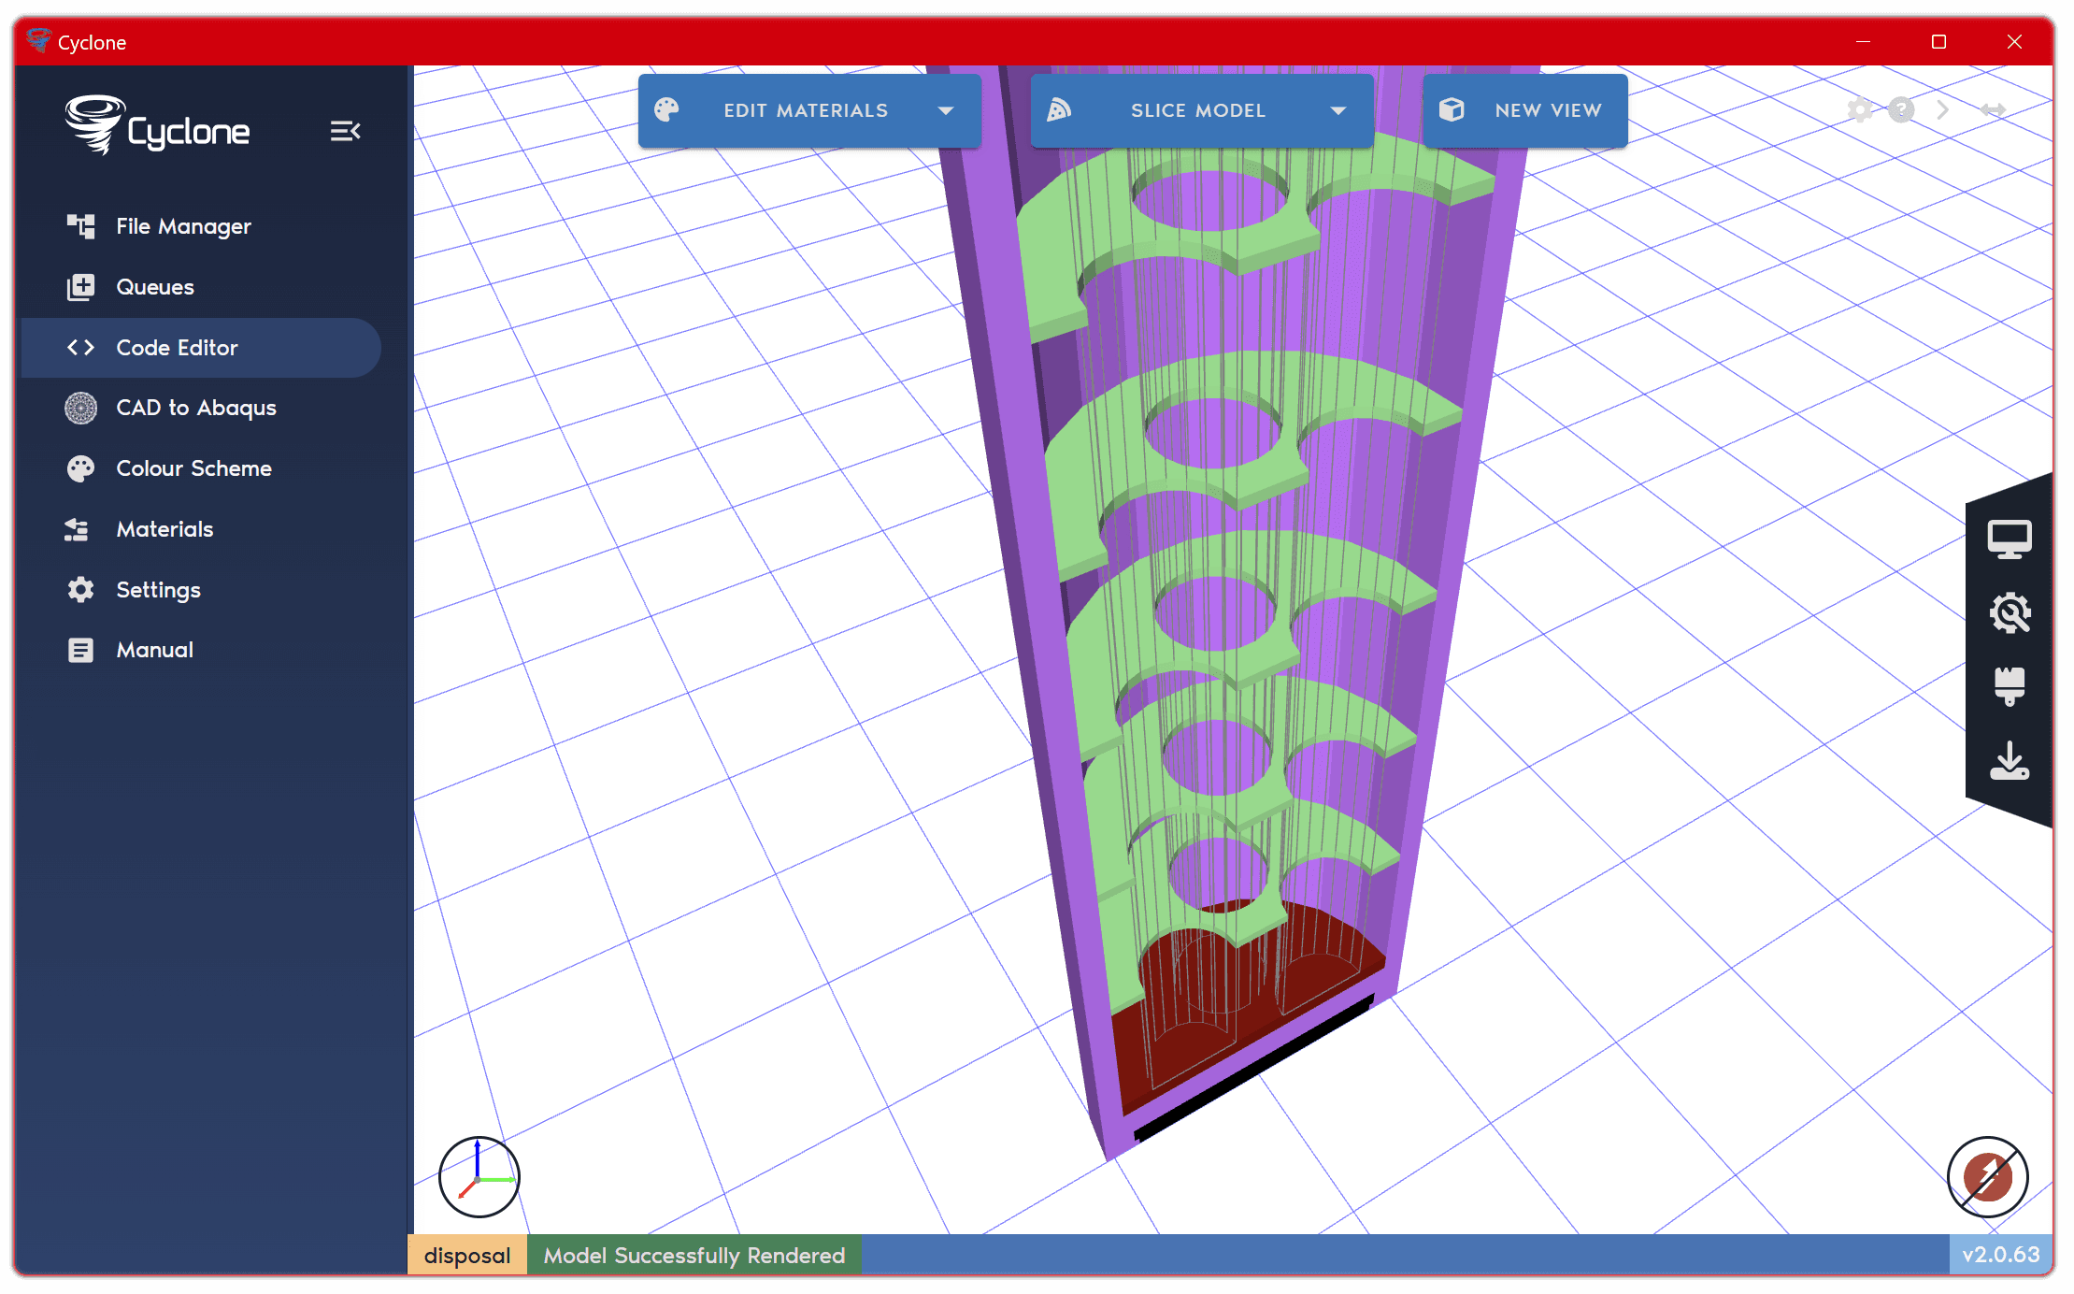The width and height of the screenshot is (2074, 1294).
Task: Click the paint brush icon in right panel
Action: tap(2009, 686)
